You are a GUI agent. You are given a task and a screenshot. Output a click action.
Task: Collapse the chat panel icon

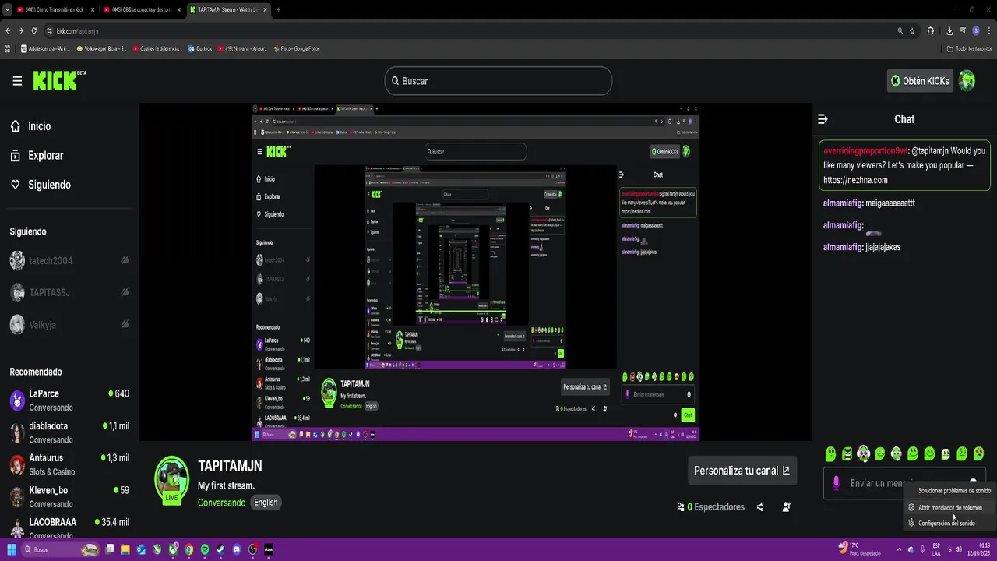(x=823, y=119)
